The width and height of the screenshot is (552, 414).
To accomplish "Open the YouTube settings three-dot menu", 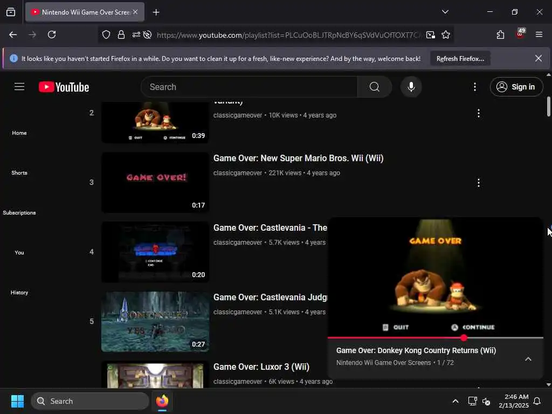I will coord(474,87).
